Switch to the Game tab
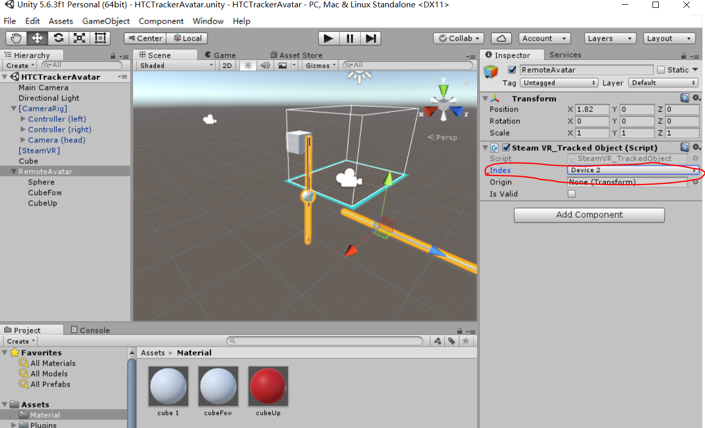Screen dimensions: 705x428 220,55
